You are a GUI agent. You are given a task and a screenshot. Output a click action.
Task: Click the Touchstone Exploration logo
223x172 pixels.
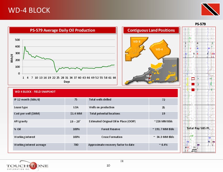[x=27, y=166]
